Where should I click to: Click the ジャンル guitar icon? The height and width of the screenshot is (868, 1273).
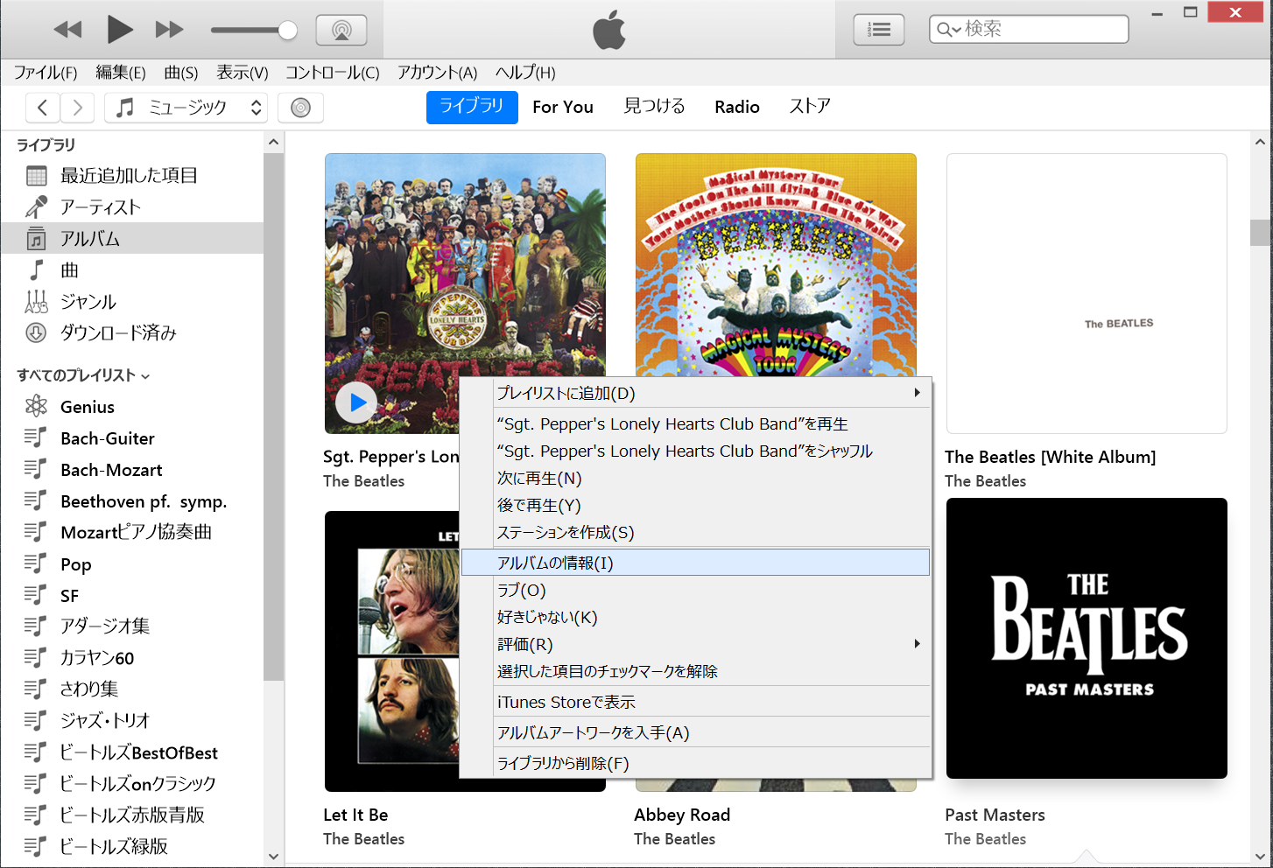pos(36,302)
